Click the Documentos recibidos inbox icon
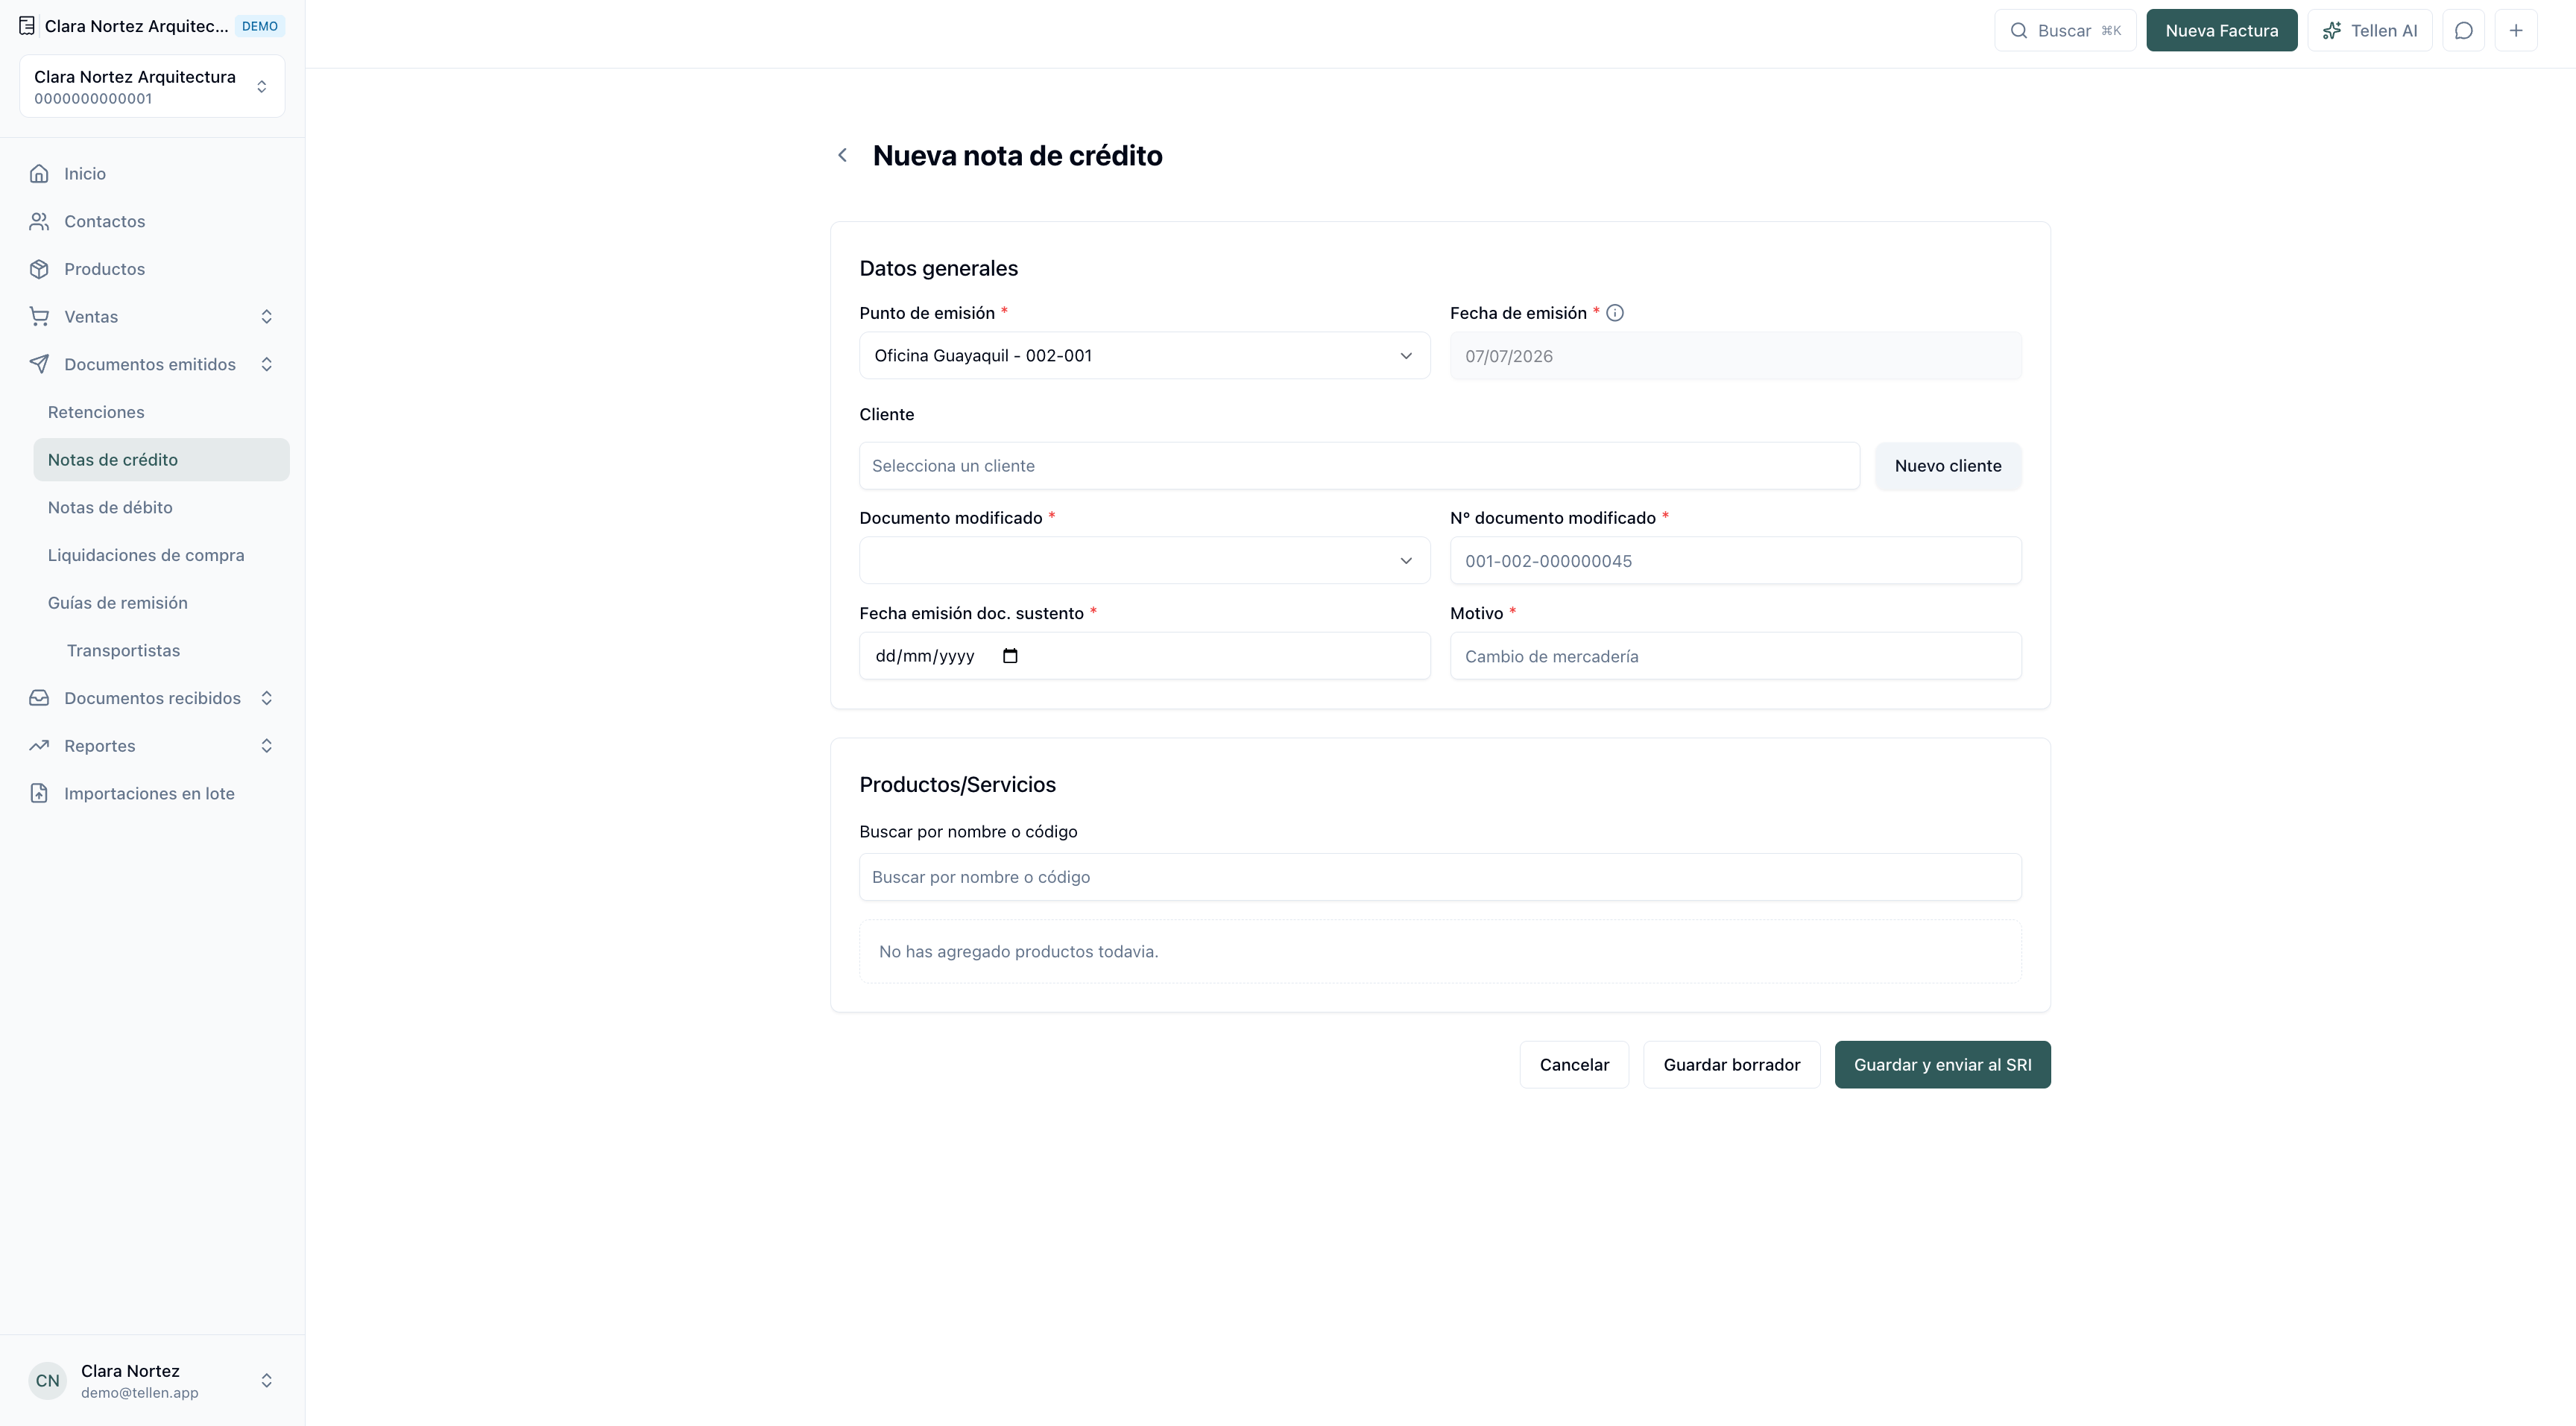This screenshot has width=2576, height=1426. tap(39, 699)
